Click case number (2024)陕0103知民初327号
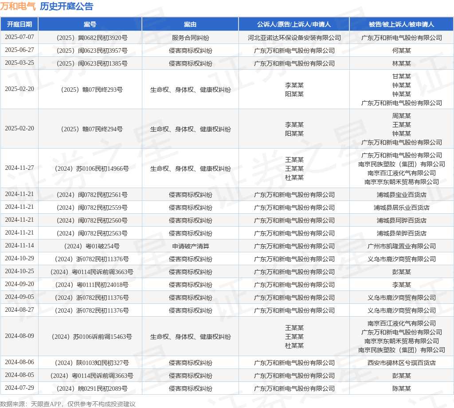The height and width of the screenshot is (408, 454). (92, 363)
